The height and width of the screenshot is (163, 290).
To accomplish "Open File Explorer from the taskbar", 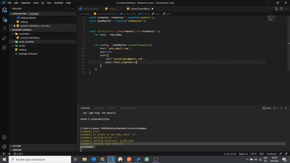I will coord(85,159).
